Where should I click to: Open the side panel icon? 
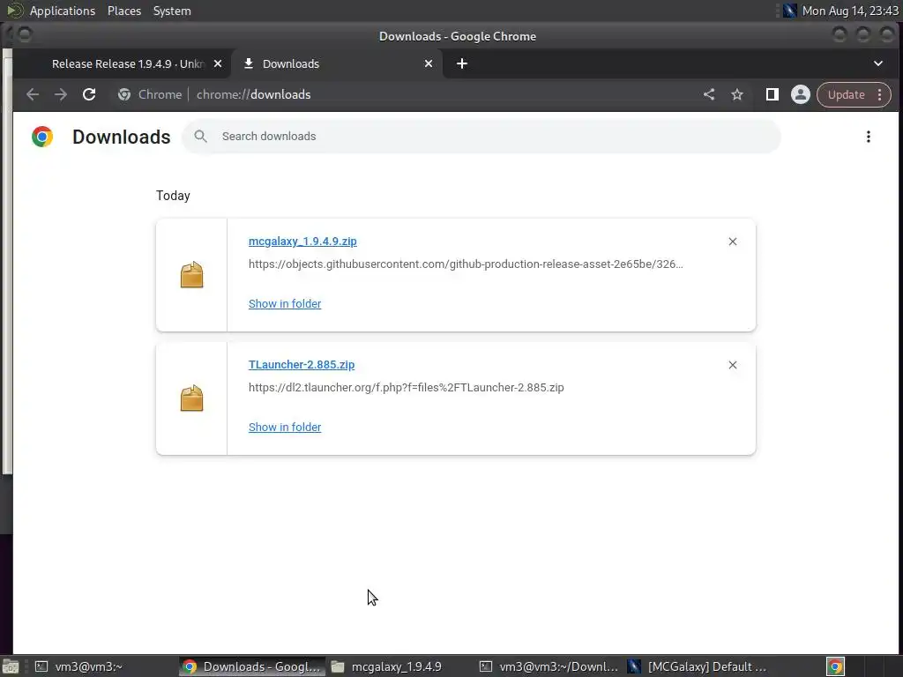(772, 94)
